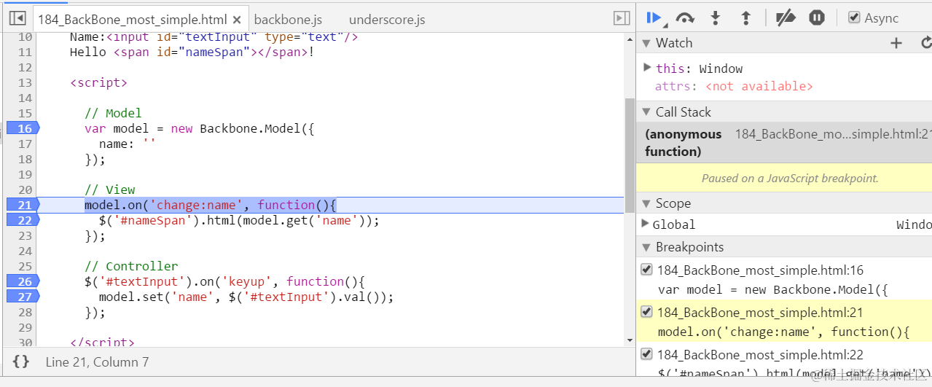
Task: Close the 184_BackBone_most_simple.html tab
Action: click(x=237, y=20)
